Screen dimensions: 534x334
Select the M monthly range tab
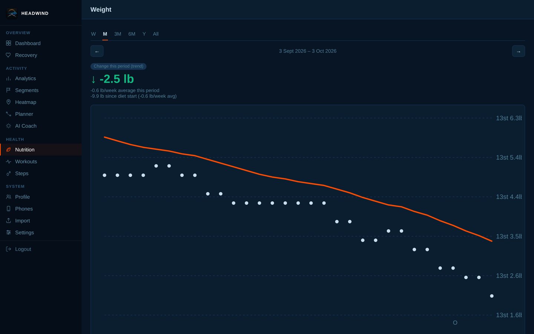105,34
